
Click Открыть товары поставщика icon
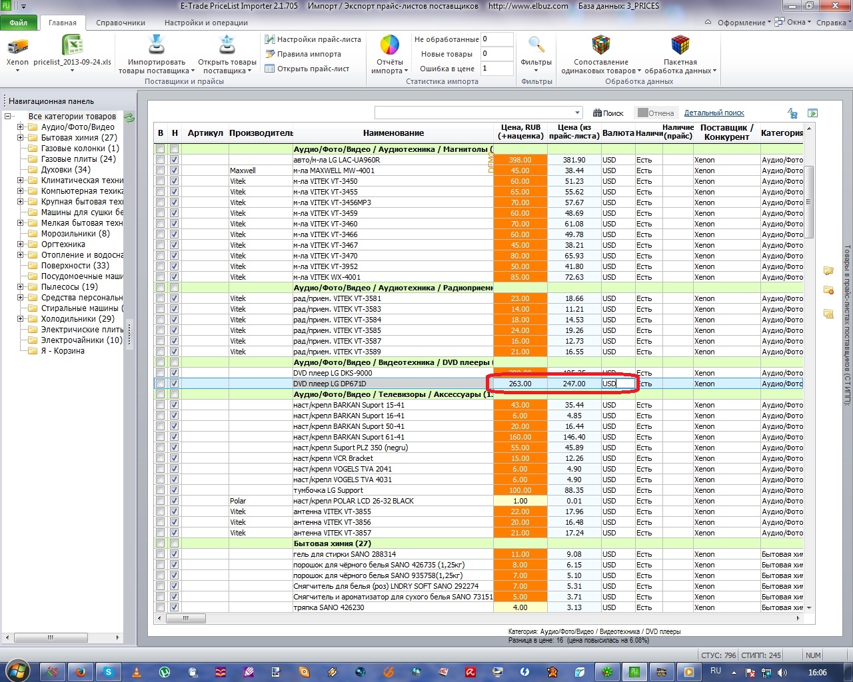click(x=227, y=45)
